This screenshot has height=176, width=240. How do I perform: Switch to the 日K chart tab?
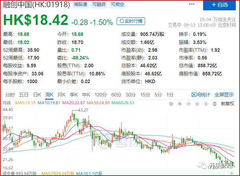[37, 95]
